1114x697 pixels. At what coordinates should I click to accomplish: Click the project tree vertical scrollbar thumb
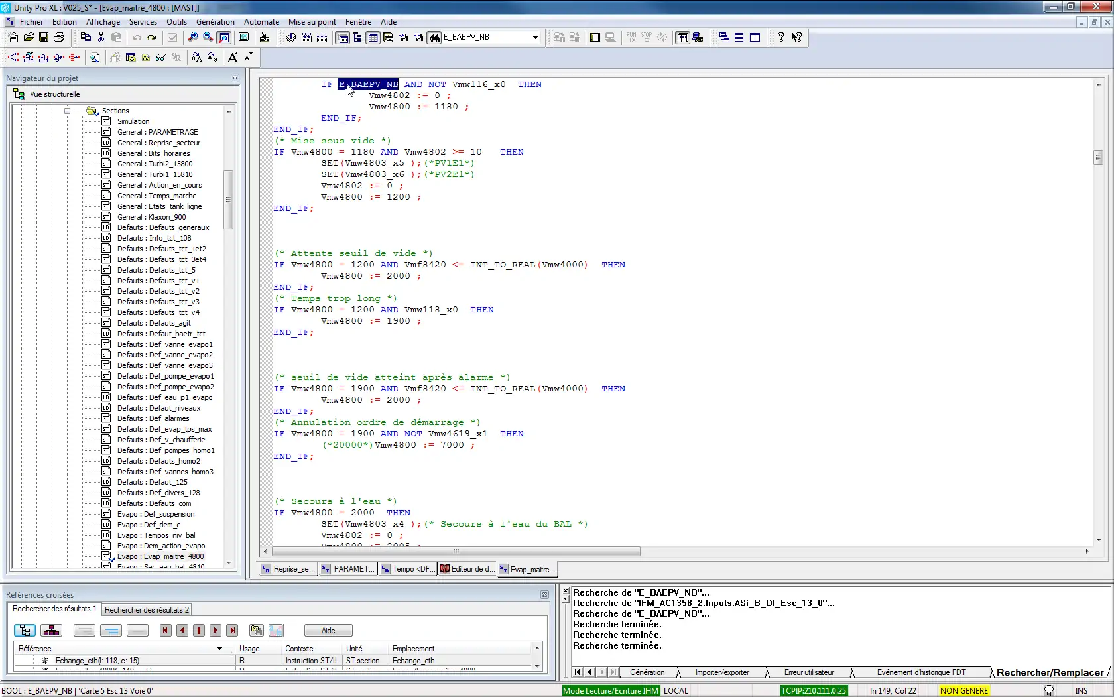coord(228,200)
